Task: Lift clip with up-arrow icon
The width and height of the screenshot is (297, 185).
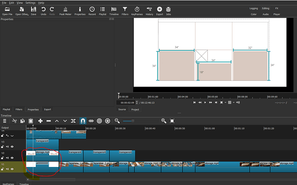Action: (x=57, y=121)
